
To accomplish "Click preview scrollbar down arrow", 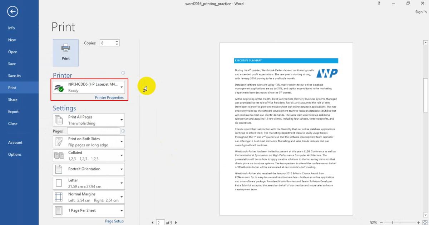I will [425, 215].
